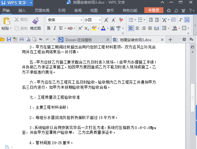Open the line spacing dropdown arrow
Viewport: 197px width, 149px height.
click(x=169, y=28)
